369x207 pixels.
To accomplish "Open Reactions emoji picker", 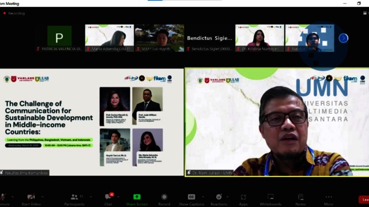I will (x=219, y=200).
